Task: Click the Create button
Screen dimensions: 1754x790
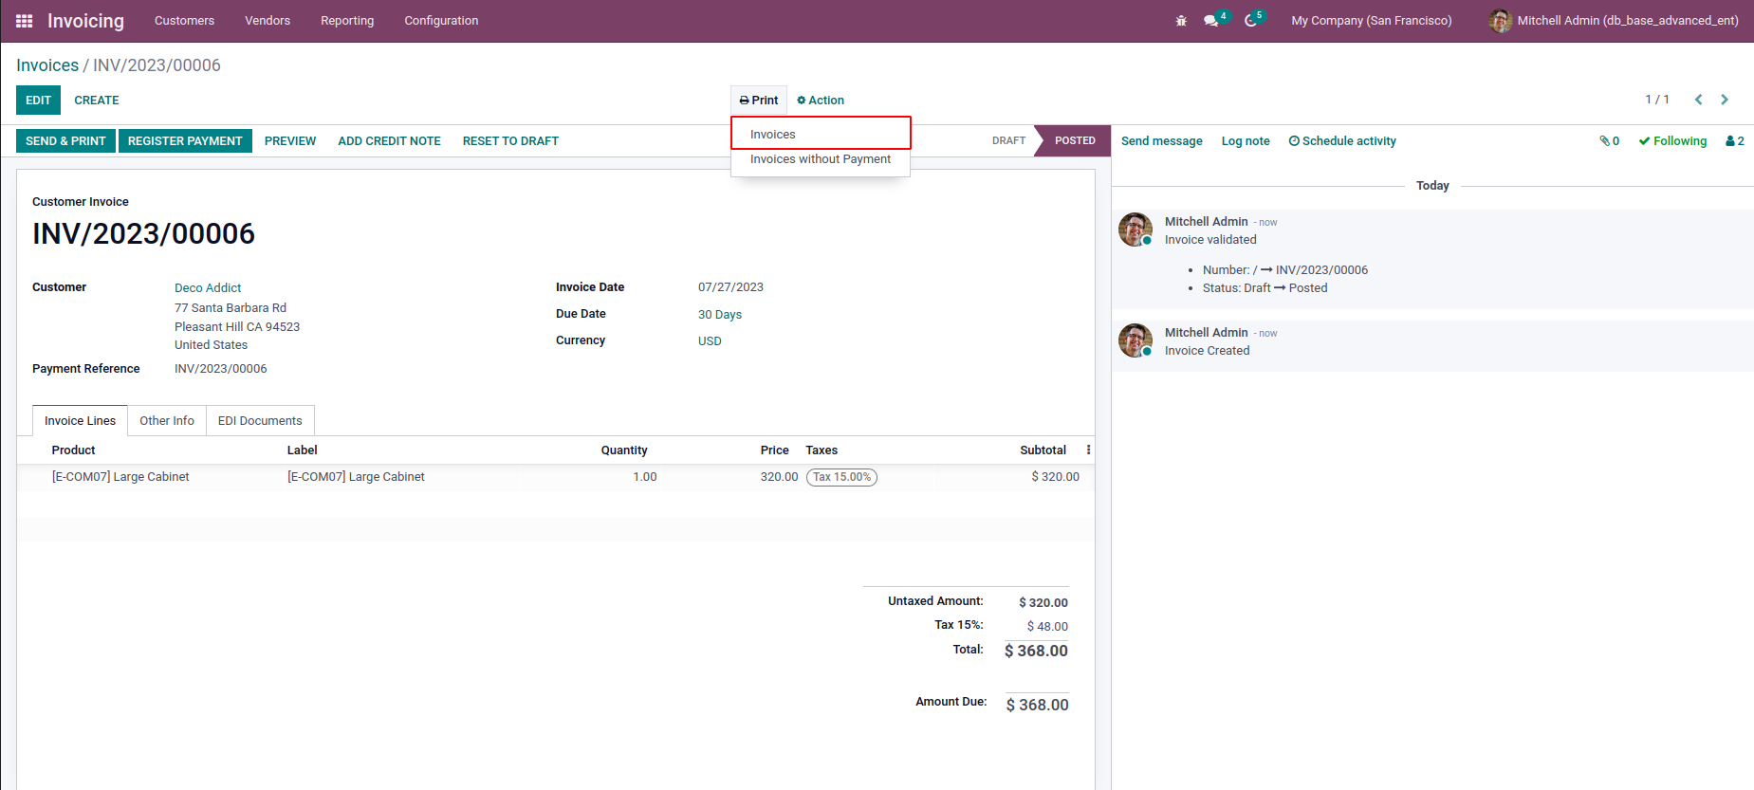Action: click(x=97, y=101)
